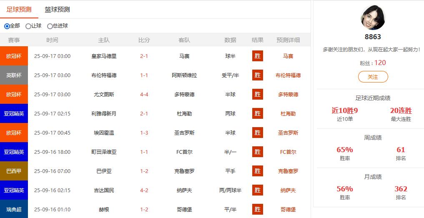Click 亚冠精英 badge for 吉达国民 match

[x=14, y=190]
